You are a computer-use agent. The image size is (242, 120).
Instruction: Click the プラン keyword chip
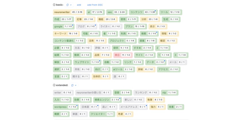[135, 27]
